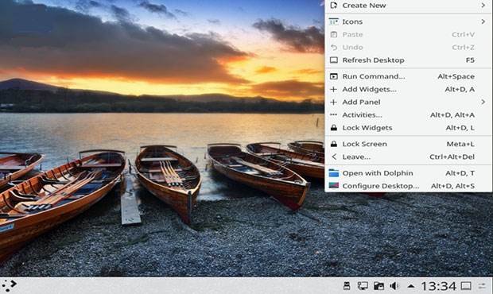Click the Leave back-arrow icon

click(334, 157)
